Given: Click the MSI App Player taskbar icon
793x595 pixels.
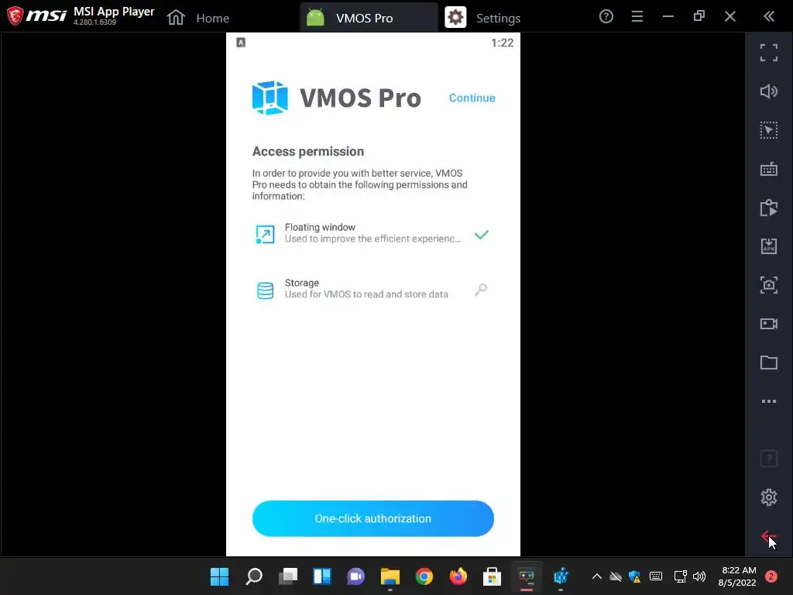Looking at the screenshot, I should pos(527,576).
